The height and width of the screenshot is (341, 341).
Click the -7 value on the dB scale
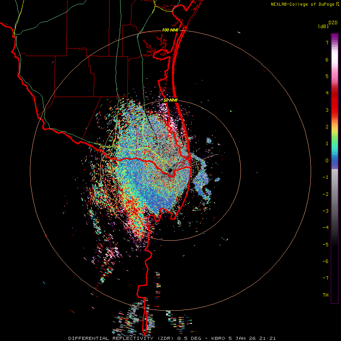(x=325, y=278)
